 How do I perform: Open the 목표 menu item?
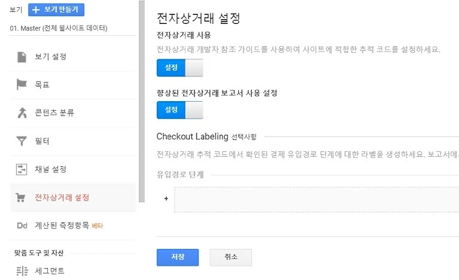point(42,85)
